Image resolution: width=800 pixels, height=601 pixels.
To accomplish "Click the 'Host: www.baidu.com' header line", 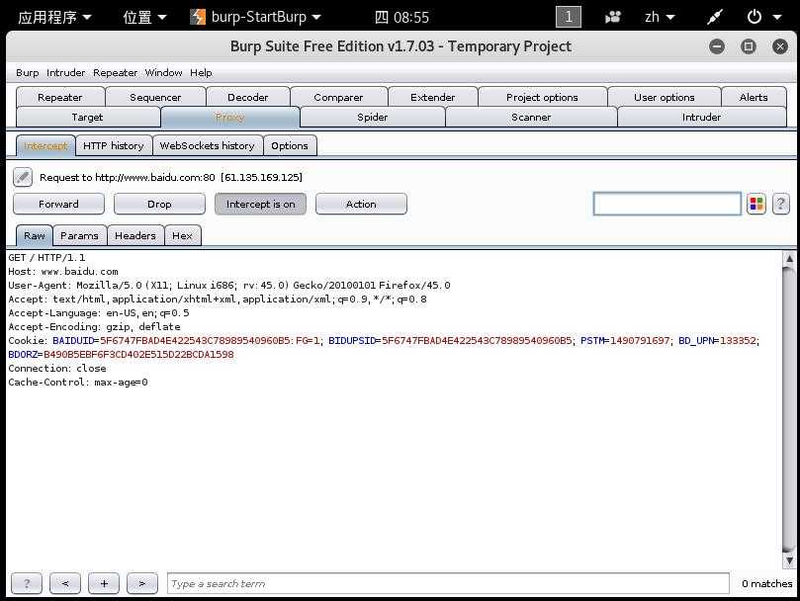I will click(x=63, y=272).
